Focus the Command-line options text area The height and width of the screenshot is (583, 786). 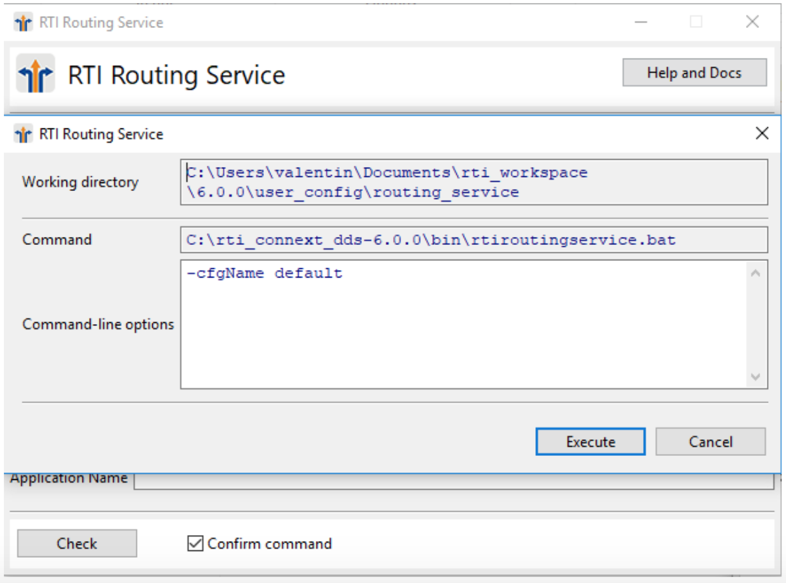(463, 324)
